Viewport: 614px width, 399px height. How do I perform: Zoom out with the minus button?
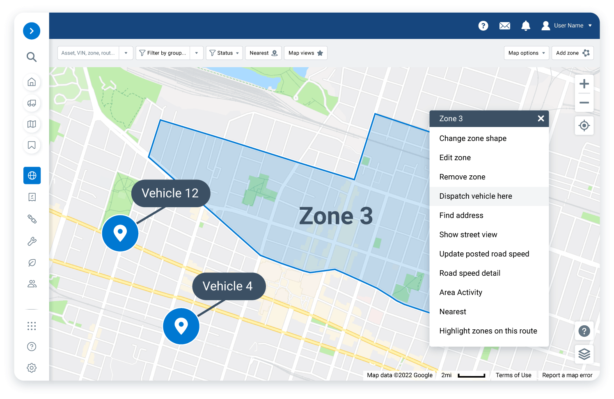click(x=584, y=103)
